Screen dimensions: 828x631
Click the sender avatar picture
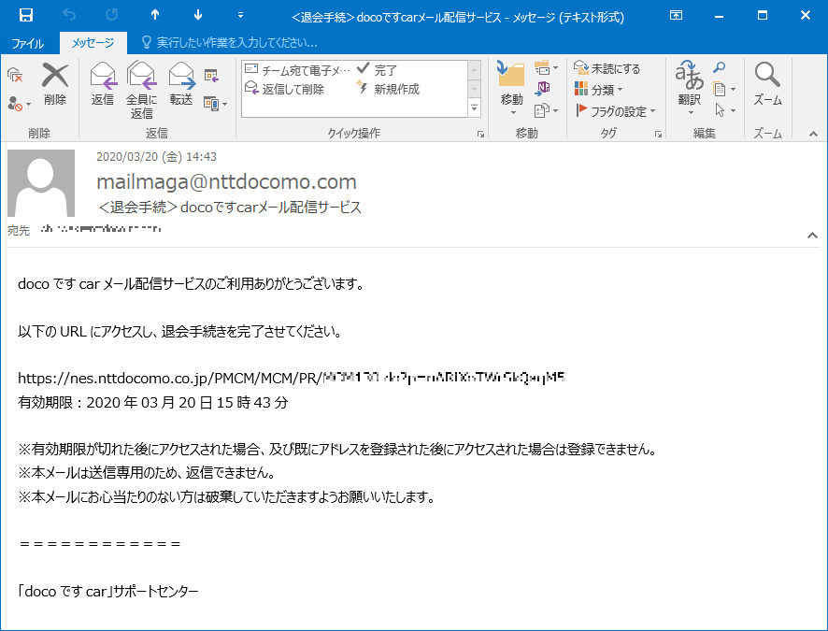tap(41, 183)
